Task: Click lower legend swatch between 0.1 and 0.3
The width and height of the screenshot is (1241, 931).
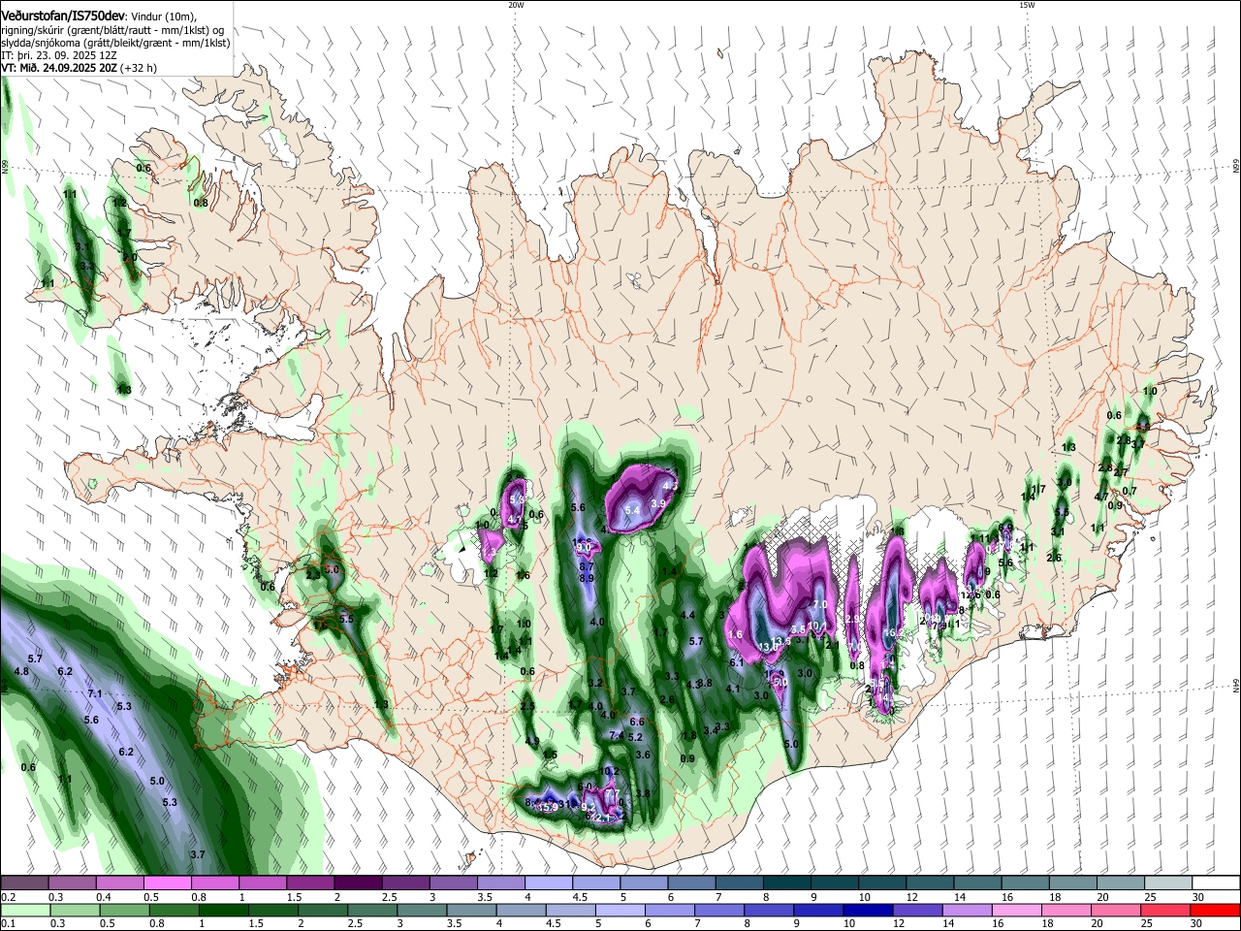Action: tap(26, 910)
